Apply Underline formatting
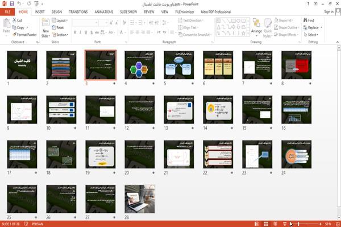The width and height of the screenshot is (341, 227). pos(86,32)
